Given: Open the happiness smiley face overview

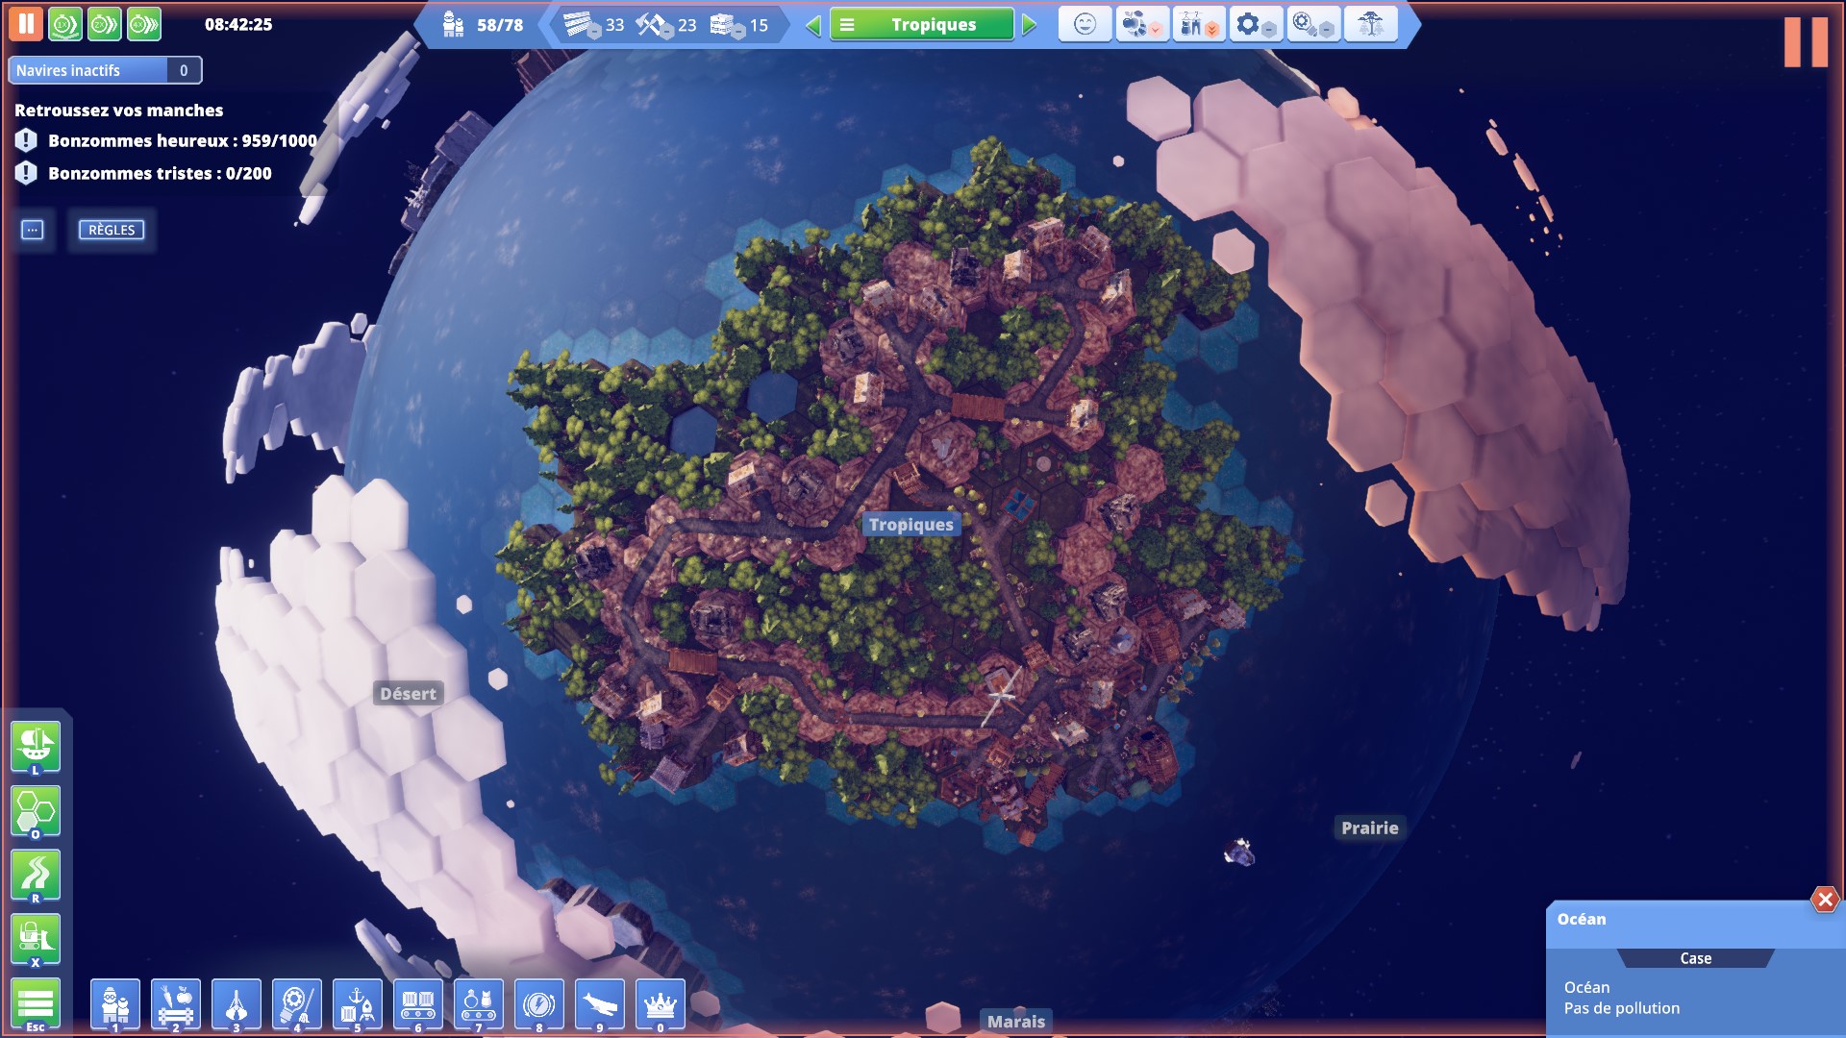Looking at the screenshot, I should tap(1085, 24).
